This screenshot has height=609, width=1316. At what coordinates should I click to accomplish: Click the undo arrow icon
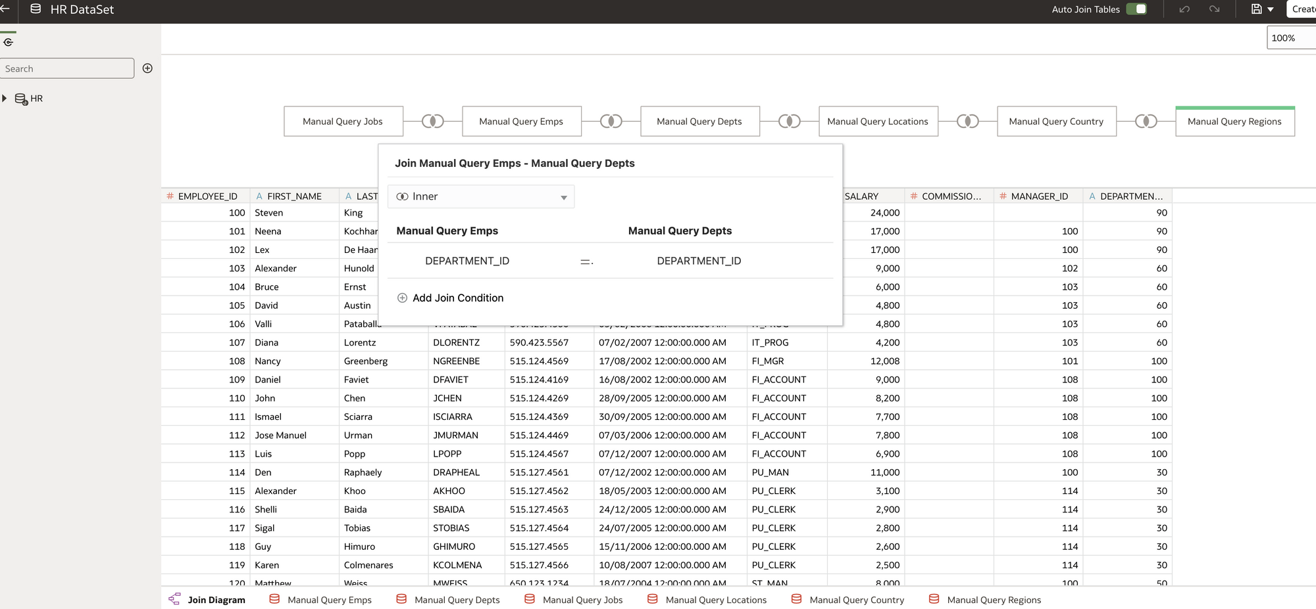[x=1184, y=9]
